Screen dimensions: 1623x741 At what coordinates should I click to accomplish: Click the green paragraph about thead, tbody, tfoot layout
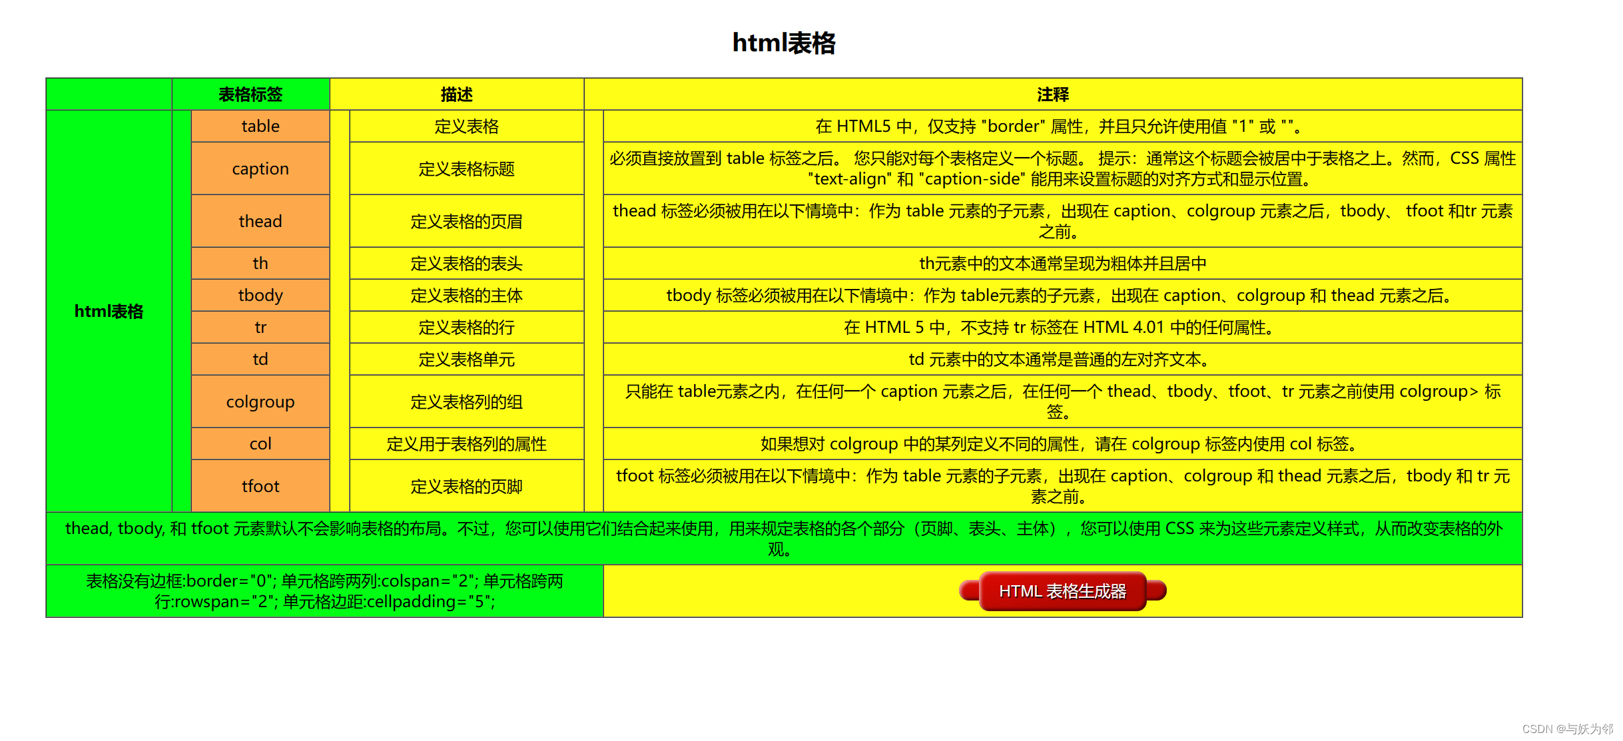pyautogui.click(x=784, y=539)
